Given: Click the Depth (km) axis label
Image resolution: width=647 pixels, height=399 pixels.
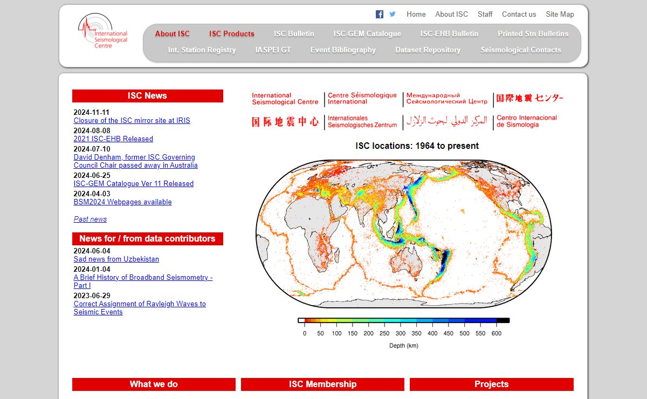Looking at the screenshot, I should coord(404,346).
